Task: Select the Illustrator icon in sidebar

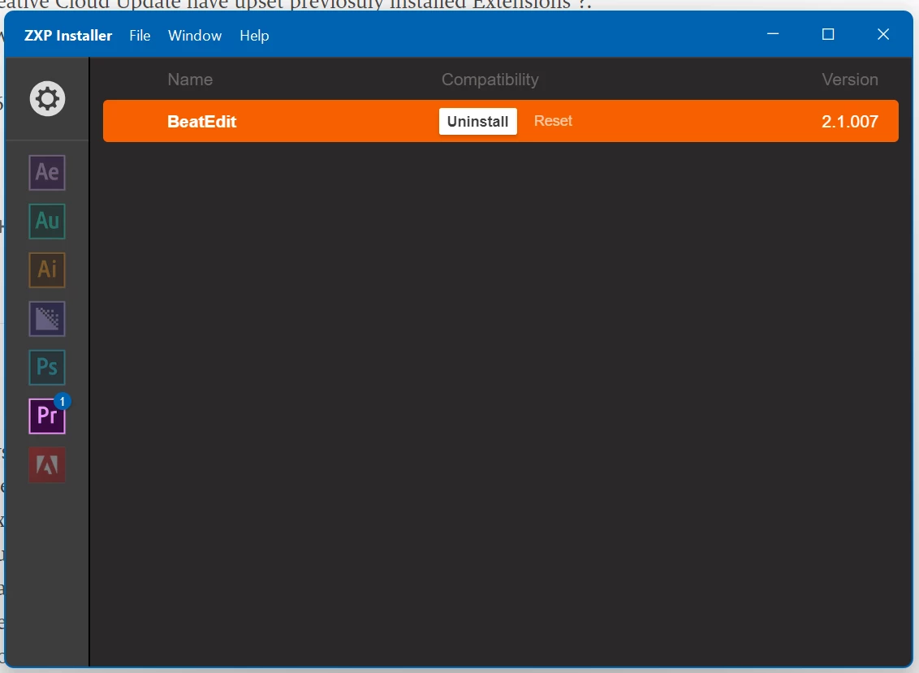Action: 47,270
